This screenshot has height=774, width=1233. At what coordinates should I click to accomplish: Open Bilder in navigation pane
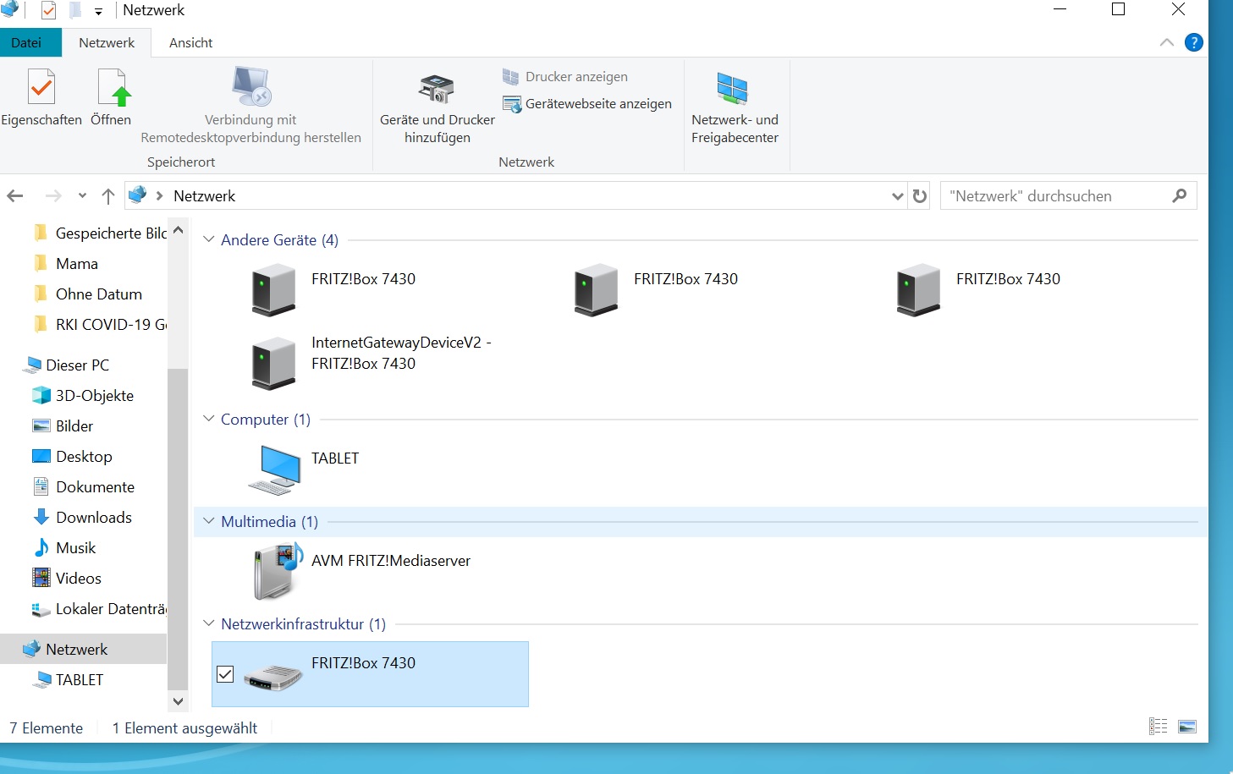(63, 425)
